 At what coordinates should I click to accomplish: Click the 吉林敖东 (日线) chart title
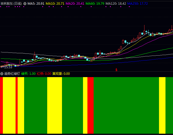coord(11,4)
